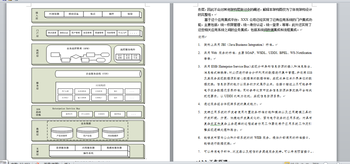Select the 资源管理 box in portal layer
Image resolution: width=350 pixels, height=164 pixels.
point(99,33)
